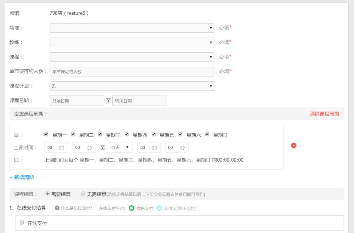This screenshot has width=354, height=233.
Task: Click the WeChat Pay (微信支付) icon
Action: click(131, 208)
